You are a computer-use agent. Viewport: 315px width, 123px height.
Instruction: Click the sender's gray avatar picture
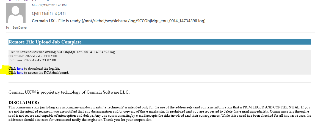coord(16,13)
